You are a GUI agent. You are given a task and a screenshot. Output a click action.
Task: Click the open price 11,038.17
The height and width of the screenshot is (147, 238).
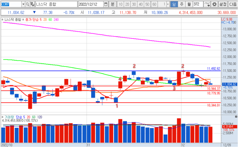coord(96,12)
